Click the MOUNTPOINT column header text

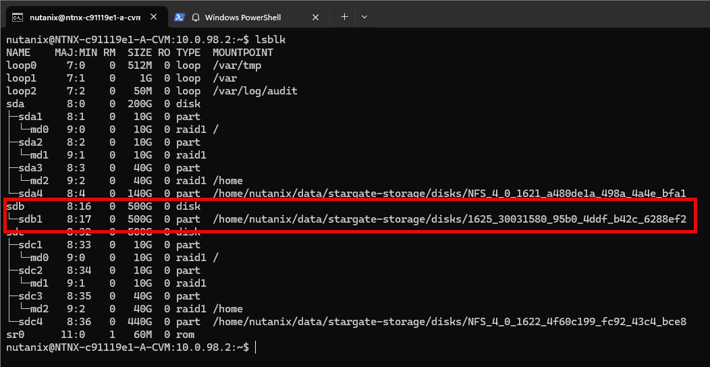point(243,53)
